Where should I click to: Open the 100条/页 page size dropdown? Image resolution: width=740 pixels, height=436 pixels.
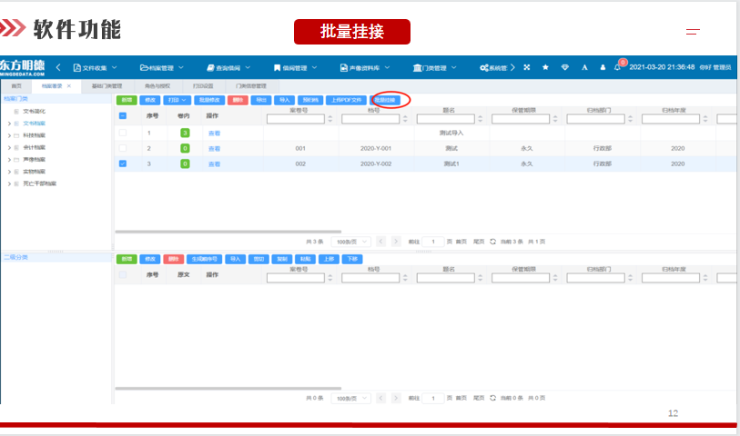click(x=350, y=242)
